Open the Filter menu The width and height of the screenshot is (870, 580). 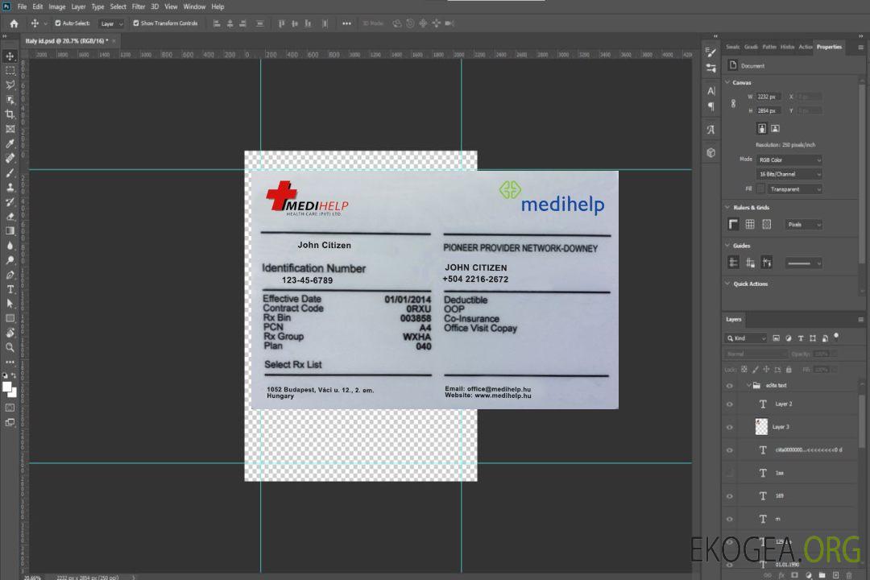(139, 6)
